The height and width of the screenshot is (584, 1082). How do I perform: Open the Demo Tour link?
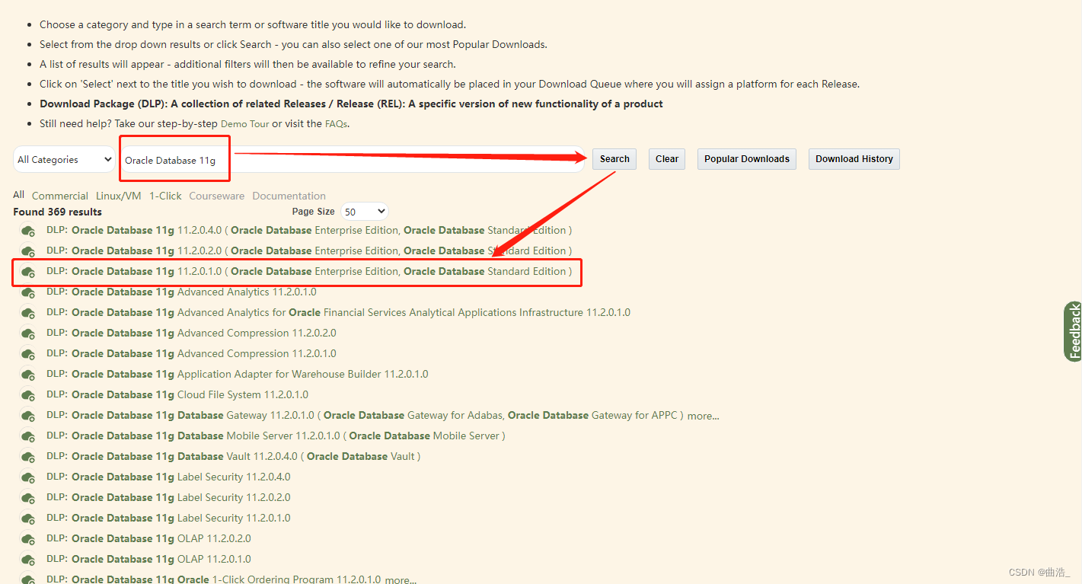tap(245, 123)
